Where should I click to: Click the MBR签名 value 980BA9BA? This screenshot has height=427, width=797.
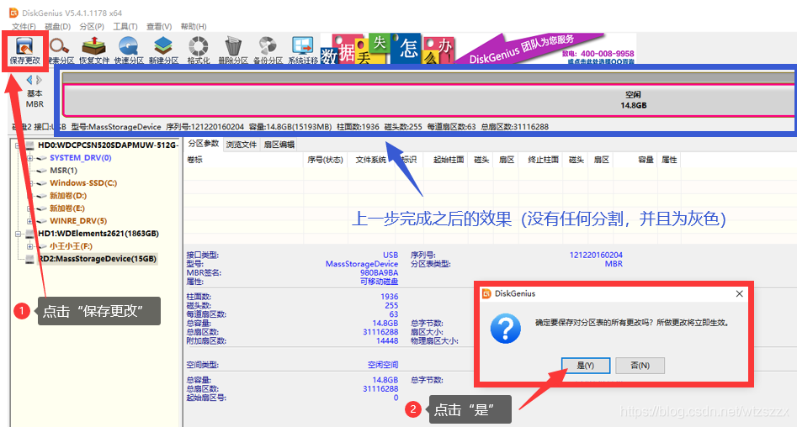pyautogui.click(x=380, y=272)
